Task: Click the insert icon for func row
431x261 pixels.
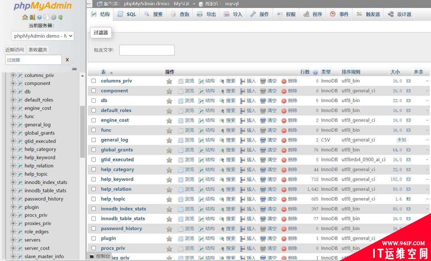Action: pyautogui.click(x=243, y=130)
